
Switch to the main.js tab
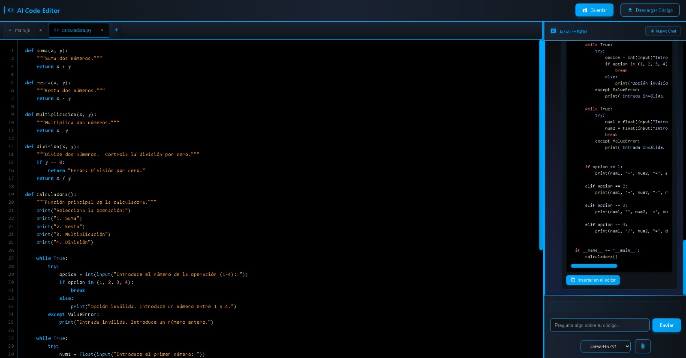[x=22, y=30]
